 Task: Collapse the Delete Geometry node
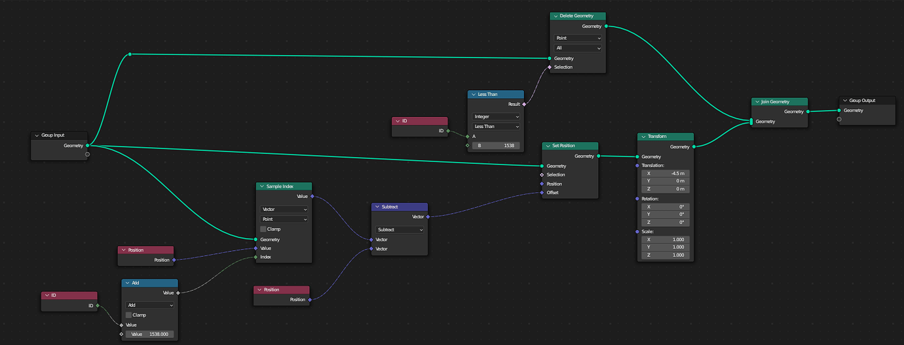556,16
